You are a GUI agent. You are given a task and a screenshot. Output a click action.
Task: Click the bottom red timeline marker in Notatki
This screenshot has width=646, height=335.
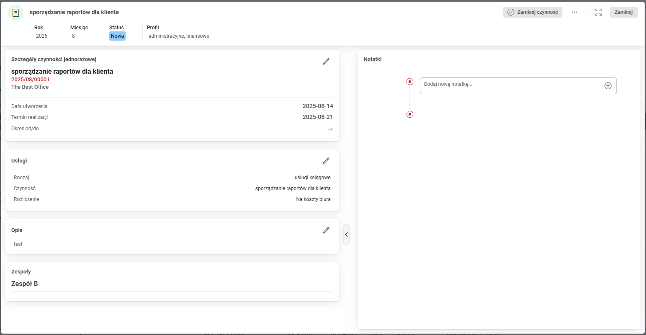tap(410, 114)
